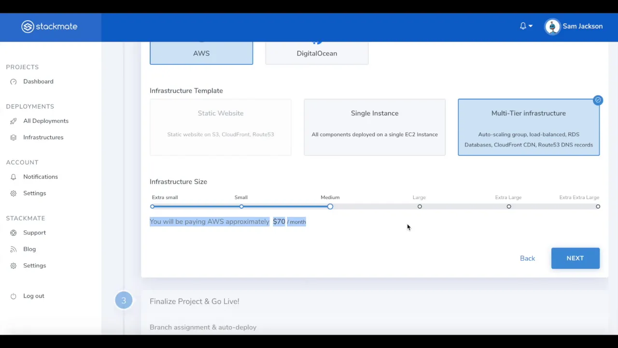Set size to Extra small
The height and width of the screenshot is (348, 618).
153,206
